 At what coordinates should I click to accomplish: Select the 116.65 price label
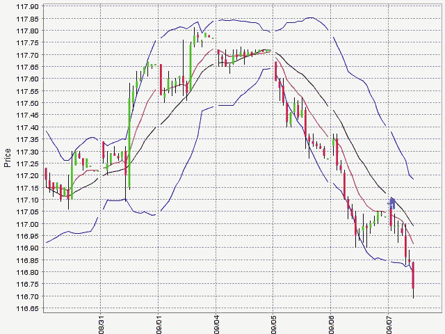[x=28, y=308]
